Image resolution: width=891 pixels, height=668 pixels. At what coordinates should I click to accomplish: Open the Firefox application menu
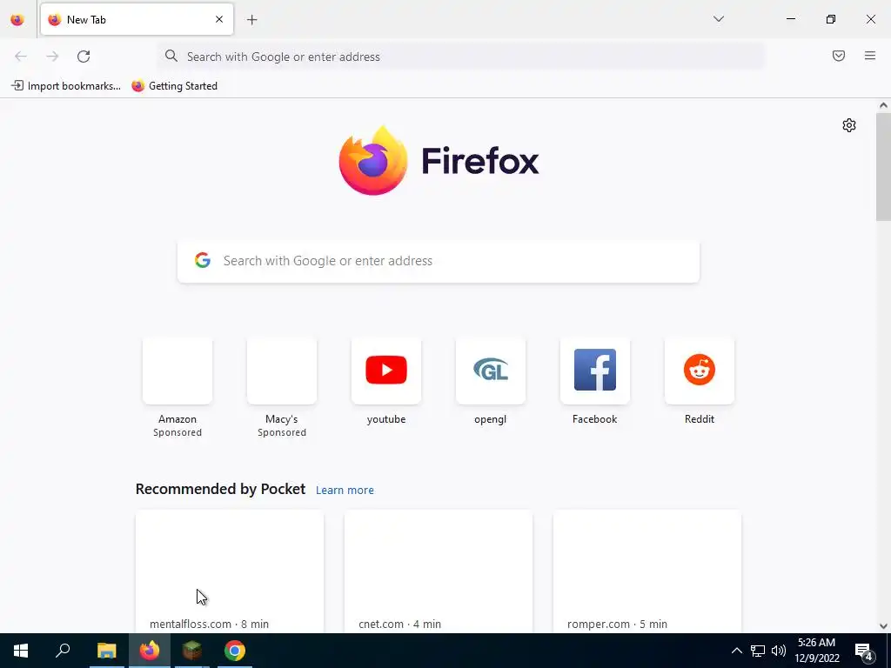tap(870, 56)
